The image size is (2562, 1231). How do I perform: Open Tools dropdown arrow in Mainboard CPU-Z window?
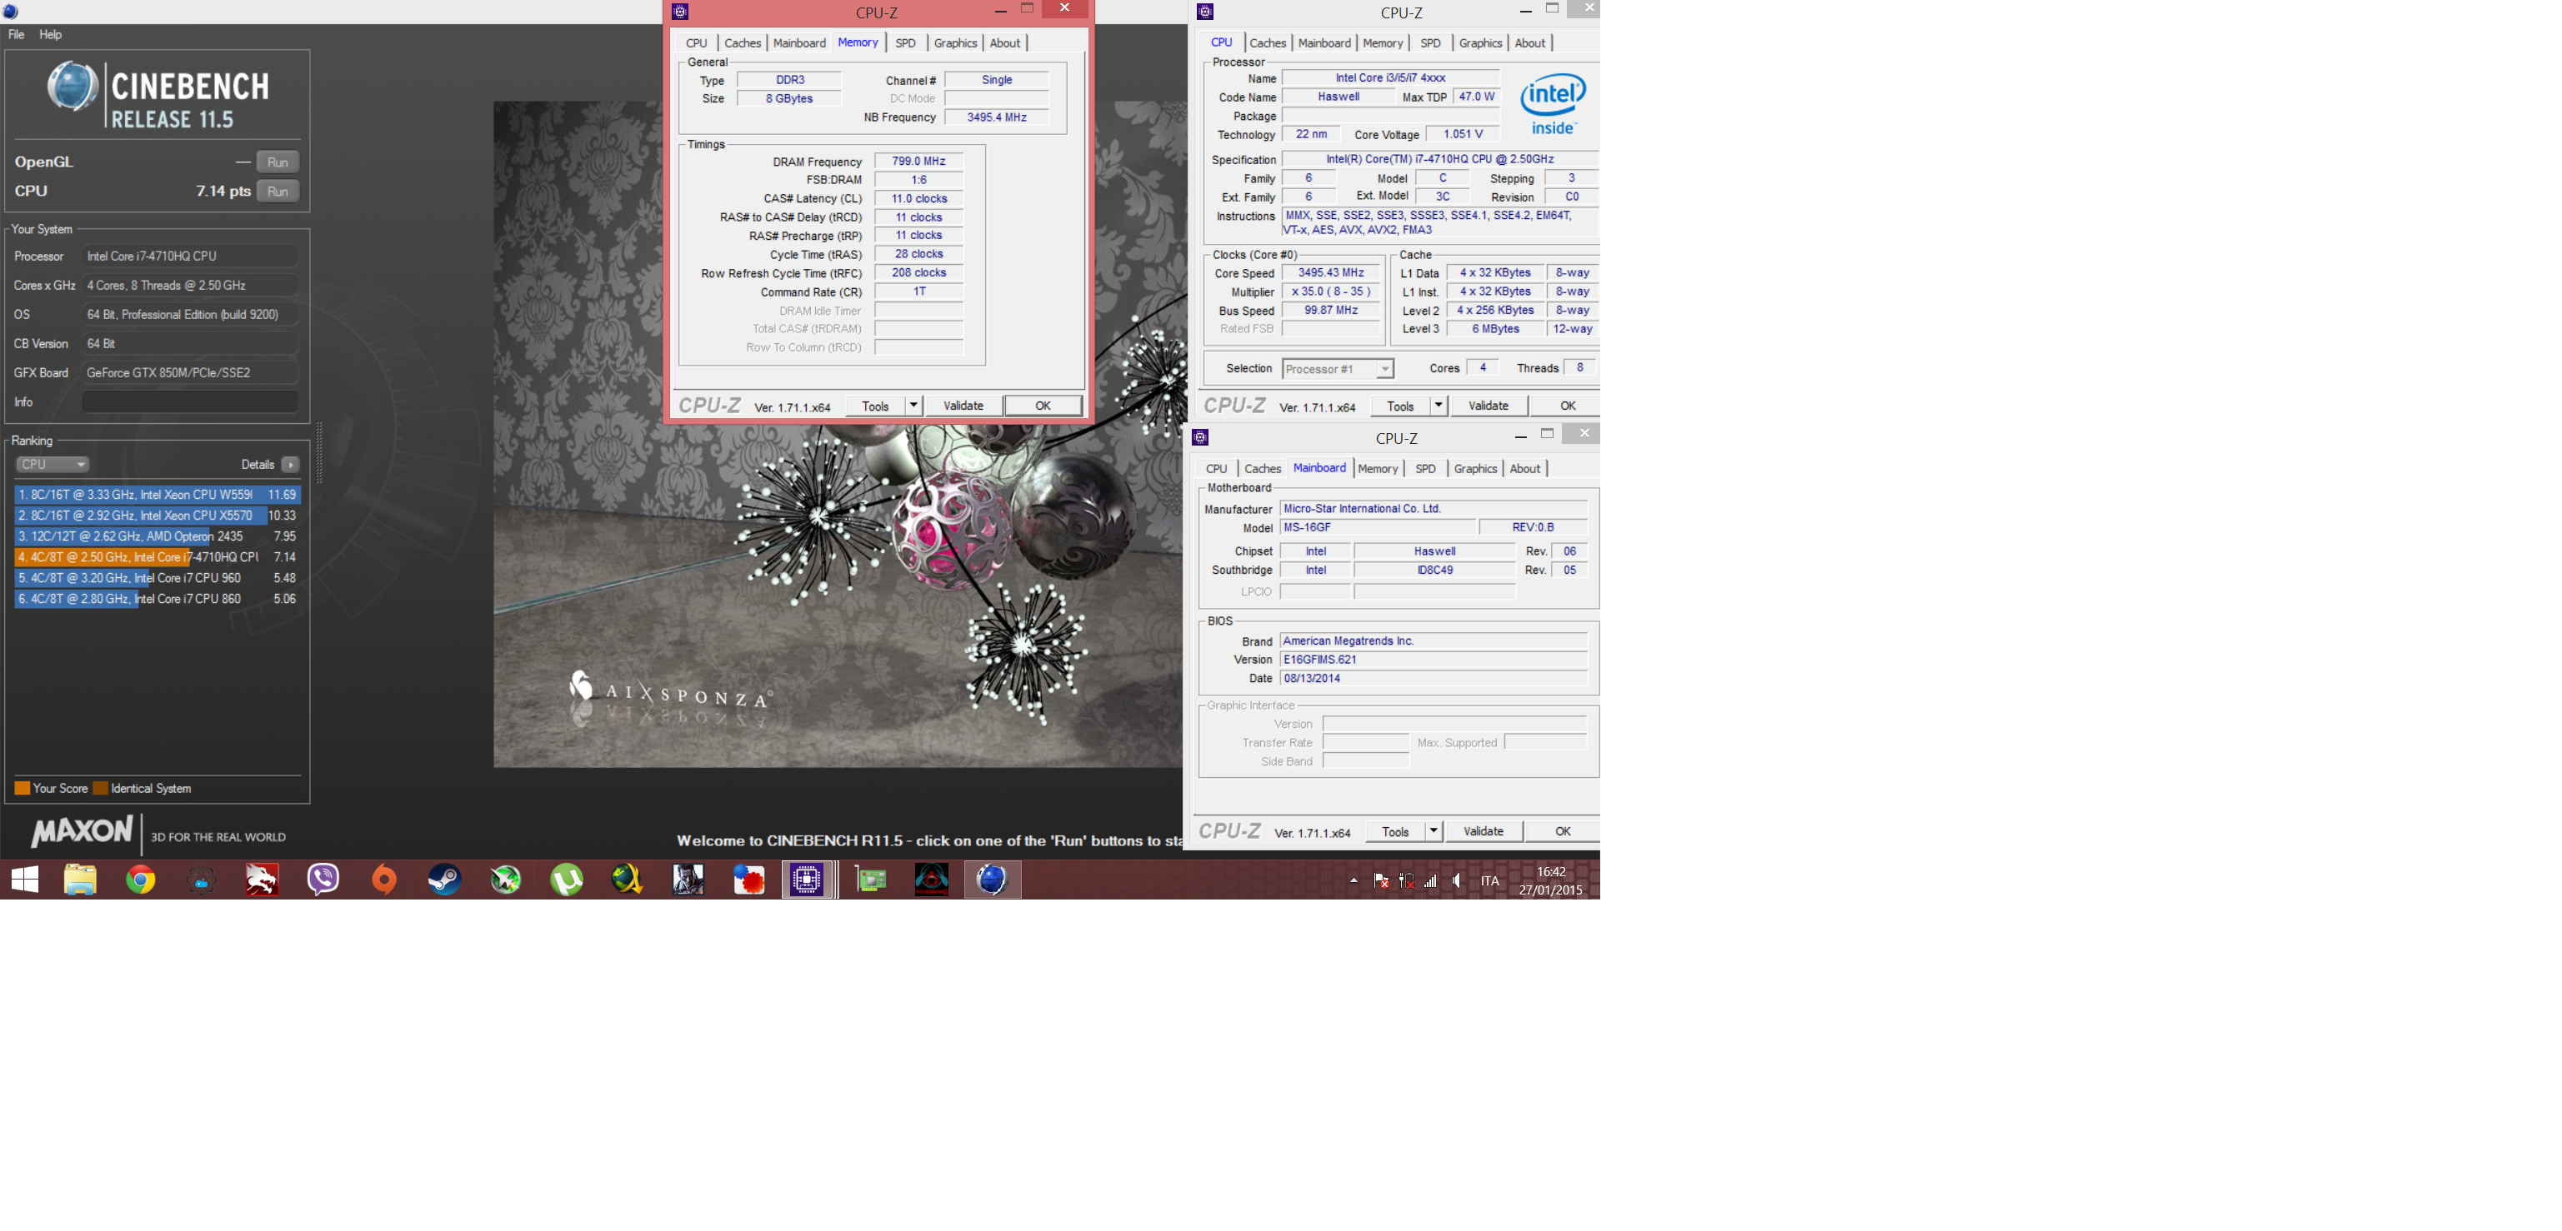(1434, 830)
